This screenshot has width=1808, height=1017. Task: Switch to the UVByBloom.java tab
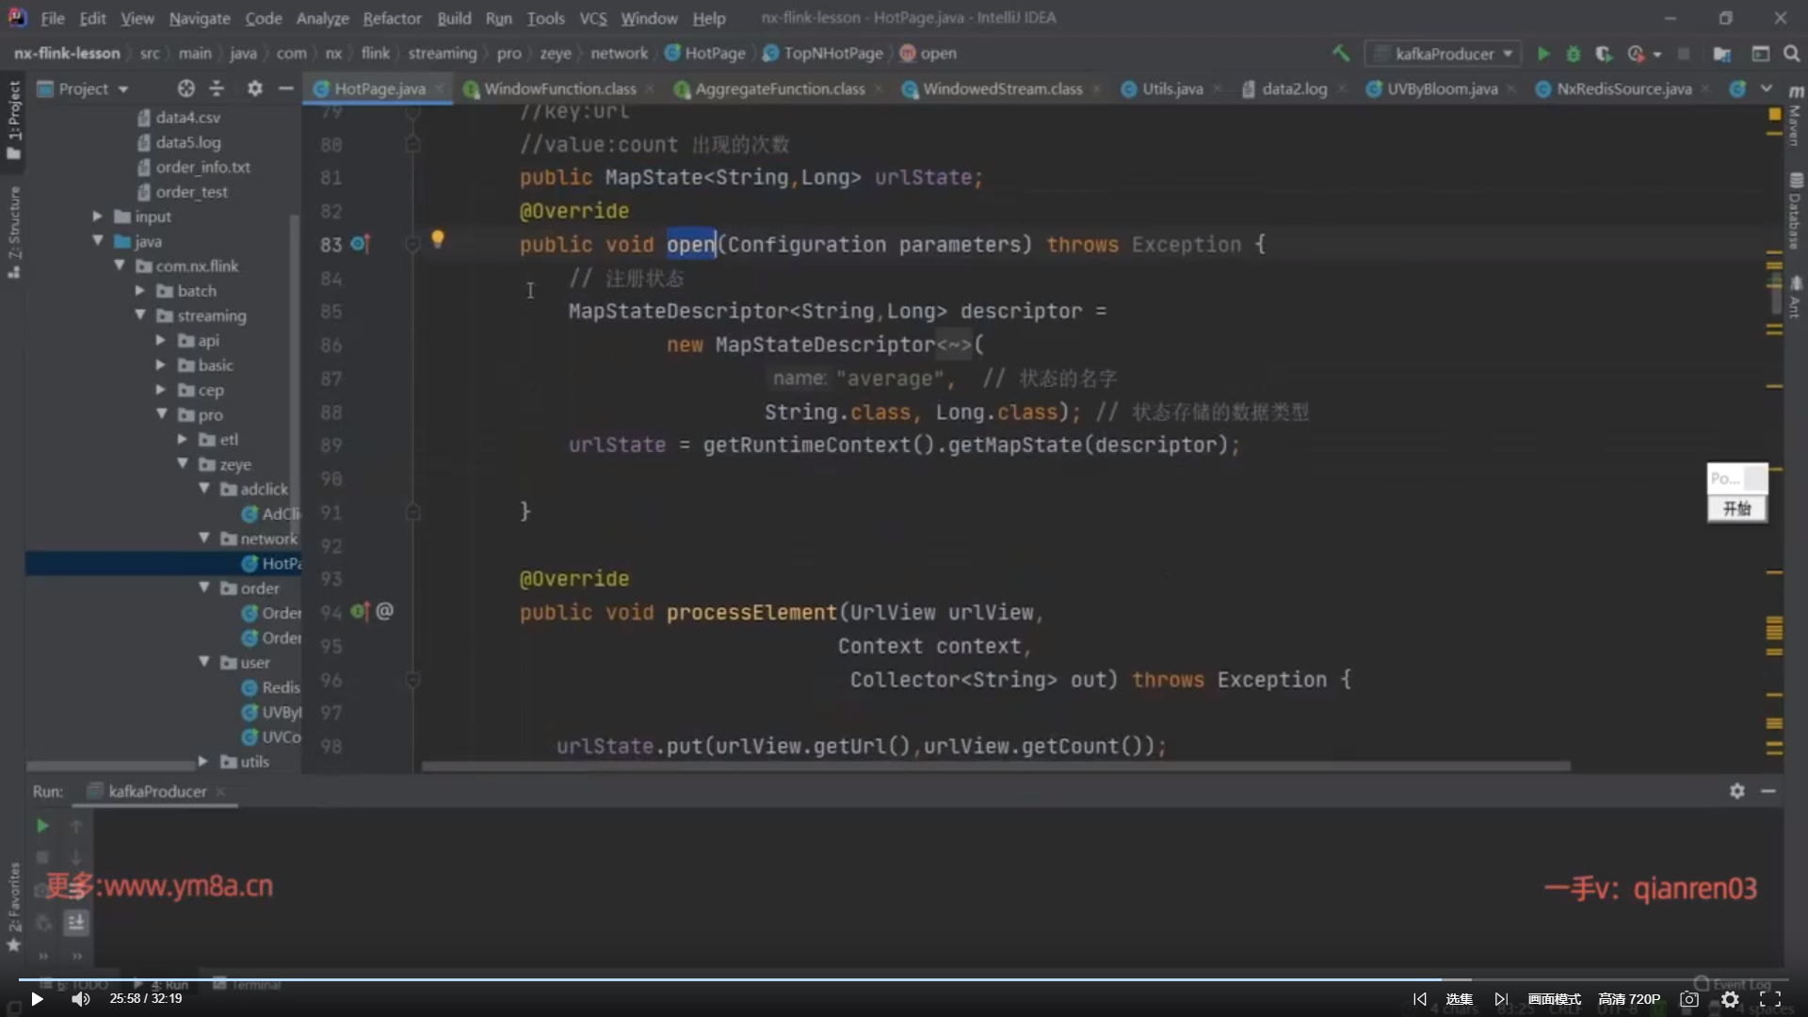click(1441, 89)
